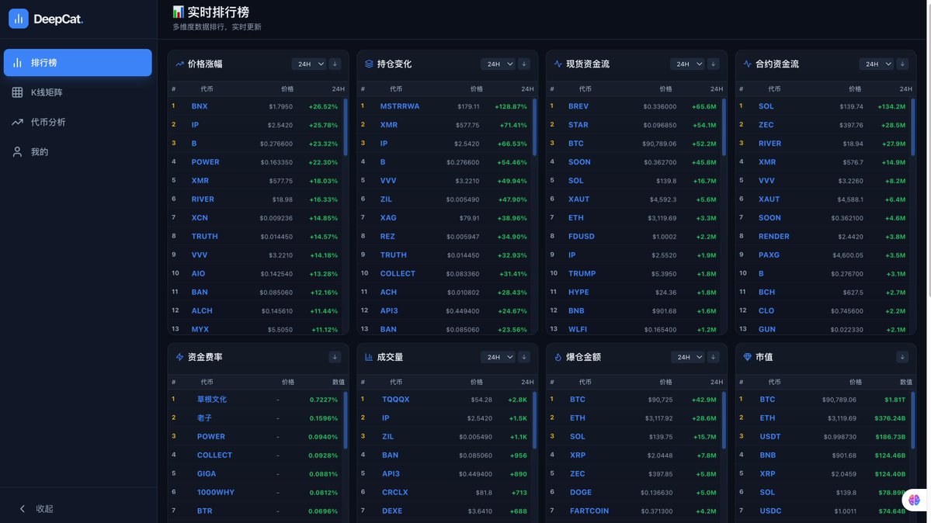Open the 我的 sidebar item
Image resolution: width=931 pixels, height=523 pixels.
point(78,151)
